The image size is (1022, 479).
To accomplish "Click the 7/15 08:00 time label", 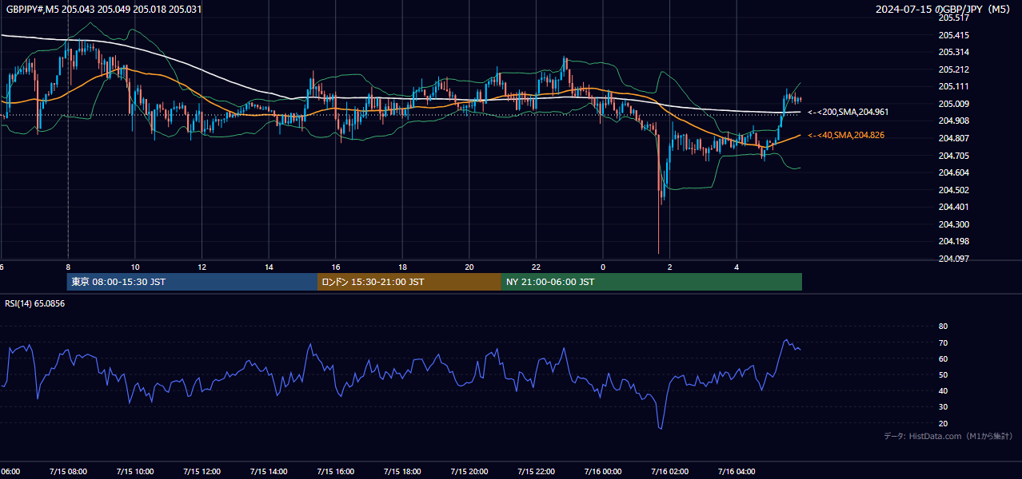I will [67, 472].
